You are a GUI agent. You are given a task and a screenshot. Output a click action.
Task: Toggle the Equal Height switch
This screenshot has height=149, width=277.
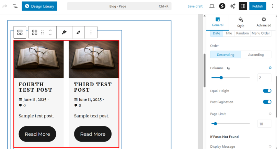267,91
